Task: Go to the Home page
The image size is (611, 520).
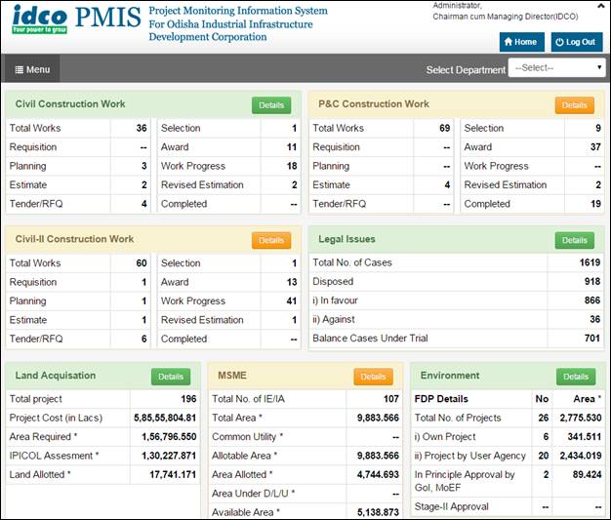Action: 521,42
